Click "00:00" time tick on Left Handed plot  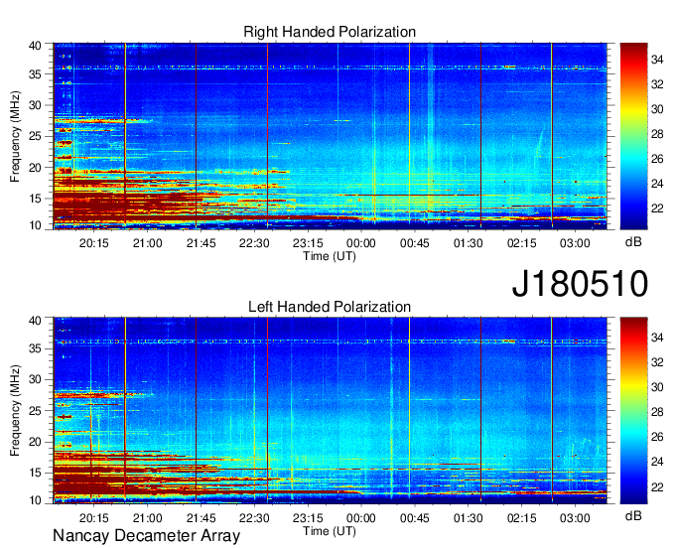tap(361, 518)
